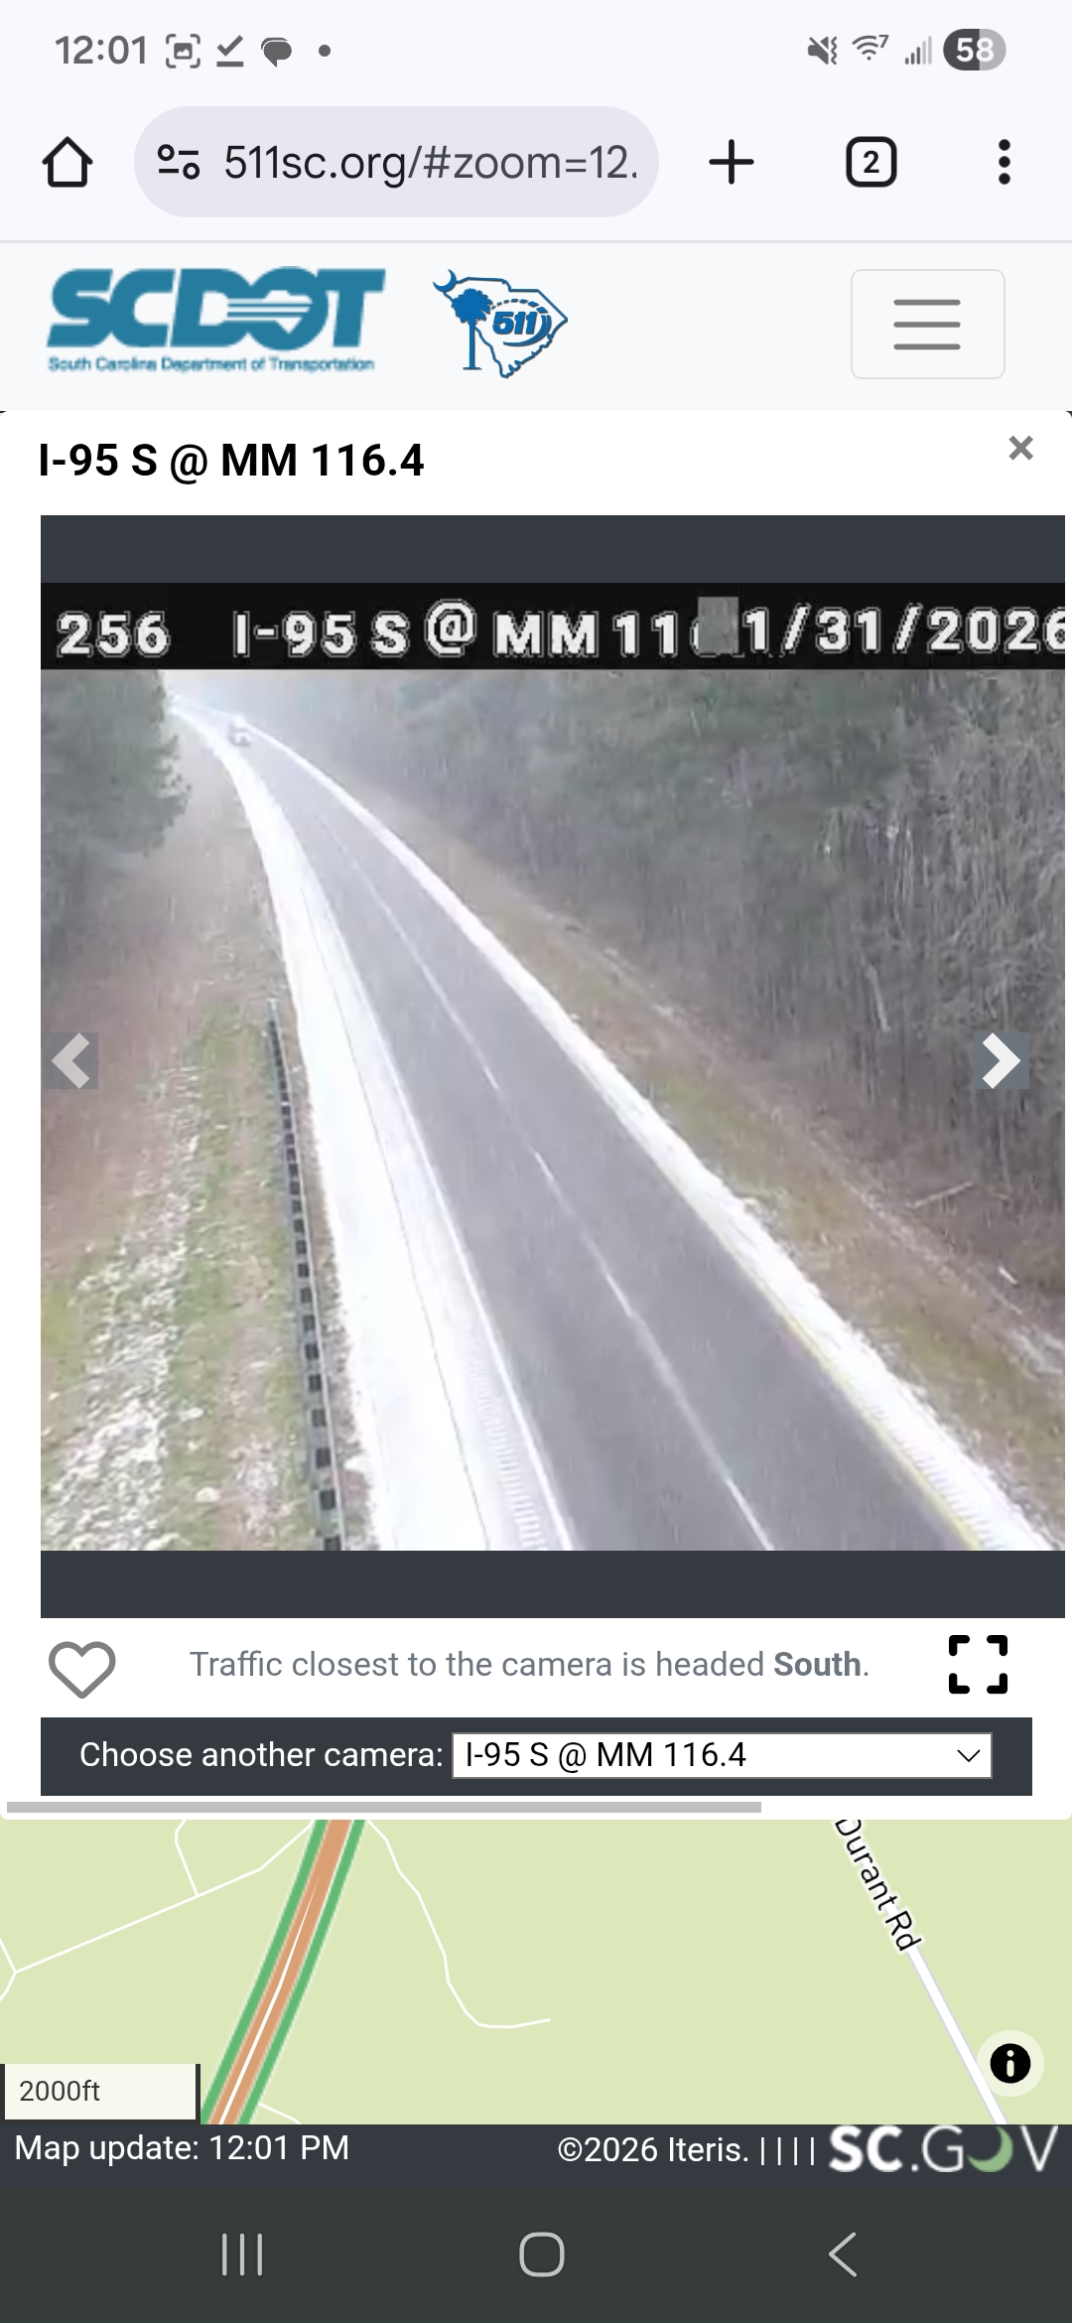Click the SCDOT logo
This screenshot has width=1072, height=2323.
pos(215,320)
